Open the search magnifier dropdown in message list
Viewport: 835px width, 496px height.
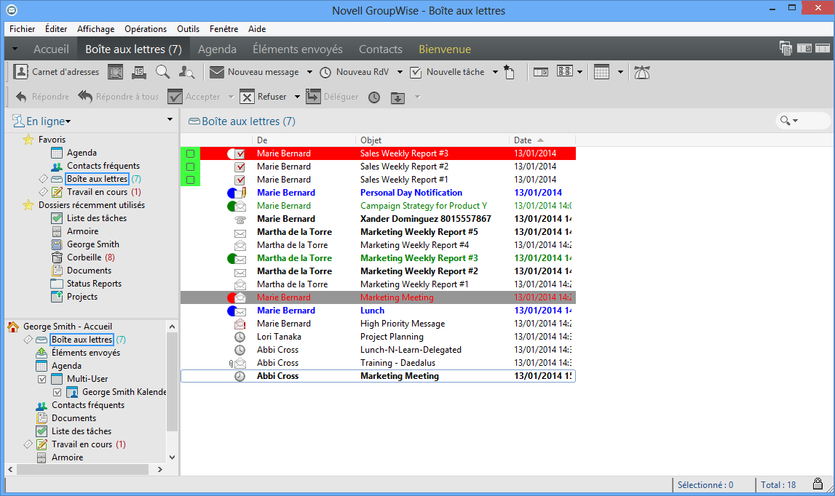tap(789, 121)
